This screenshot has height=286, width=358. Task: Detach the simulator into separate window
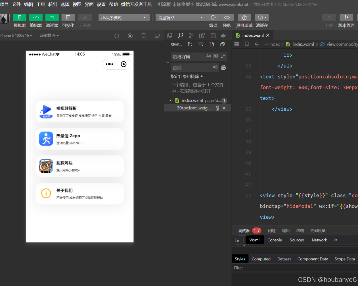pyautogui.click(x=157, y=36)
